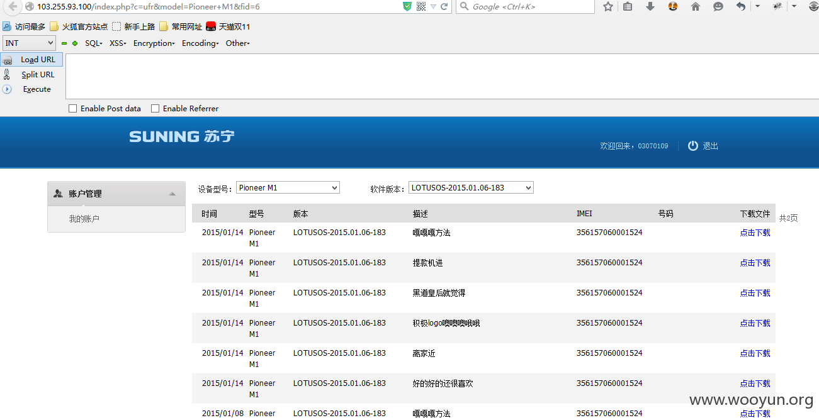This screenshot has height=418, width=819.
Task: Click the SUNING 苏宁 logo
Action: [182, 136]
